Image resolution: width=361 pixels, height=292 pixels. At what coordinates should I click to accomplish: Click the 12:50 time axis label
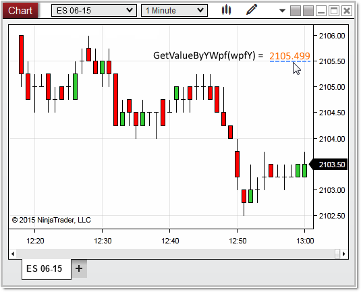[x=238, y=241]
